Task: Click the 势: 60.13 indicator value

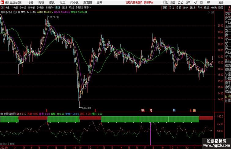Action: pos(21,114)
